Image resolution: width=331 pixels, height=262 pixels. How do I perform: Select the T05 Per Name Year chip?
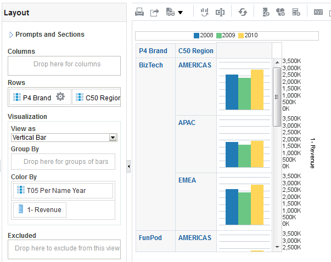pyautogui.click(x=63, y=191)
